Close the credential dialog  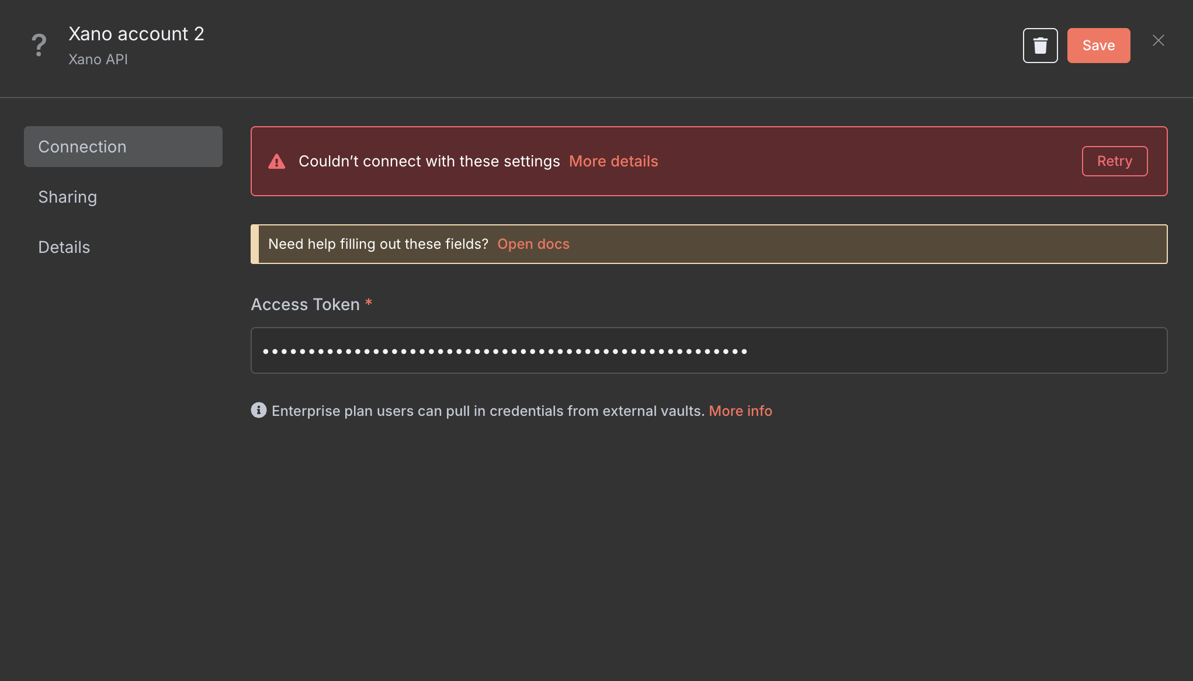pyautogui.click(x=1158, y=40)
